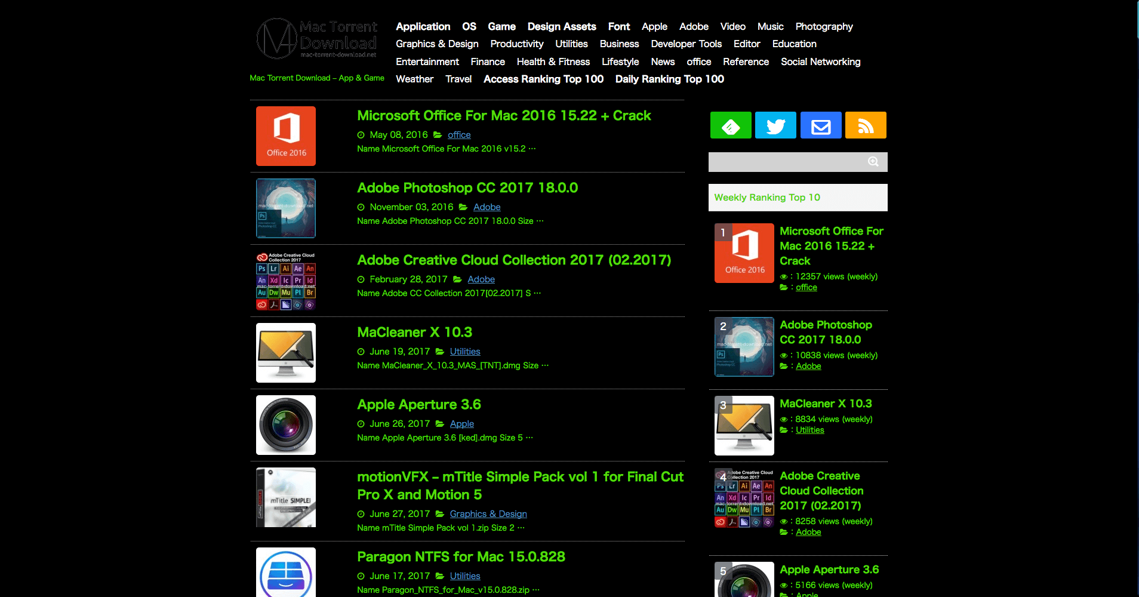Open Adobe Creative Cloud Collection 2017 title in main list

(514, 260)
